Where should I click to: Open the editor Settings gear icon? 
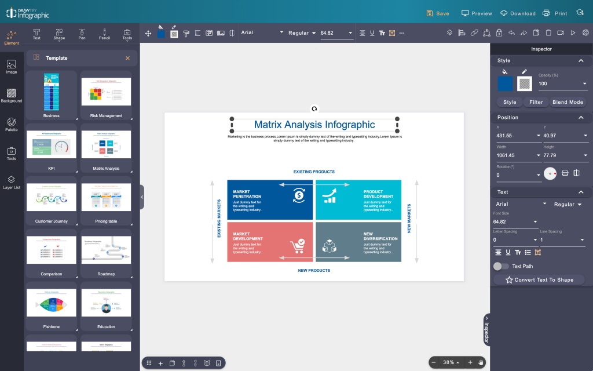585,33
